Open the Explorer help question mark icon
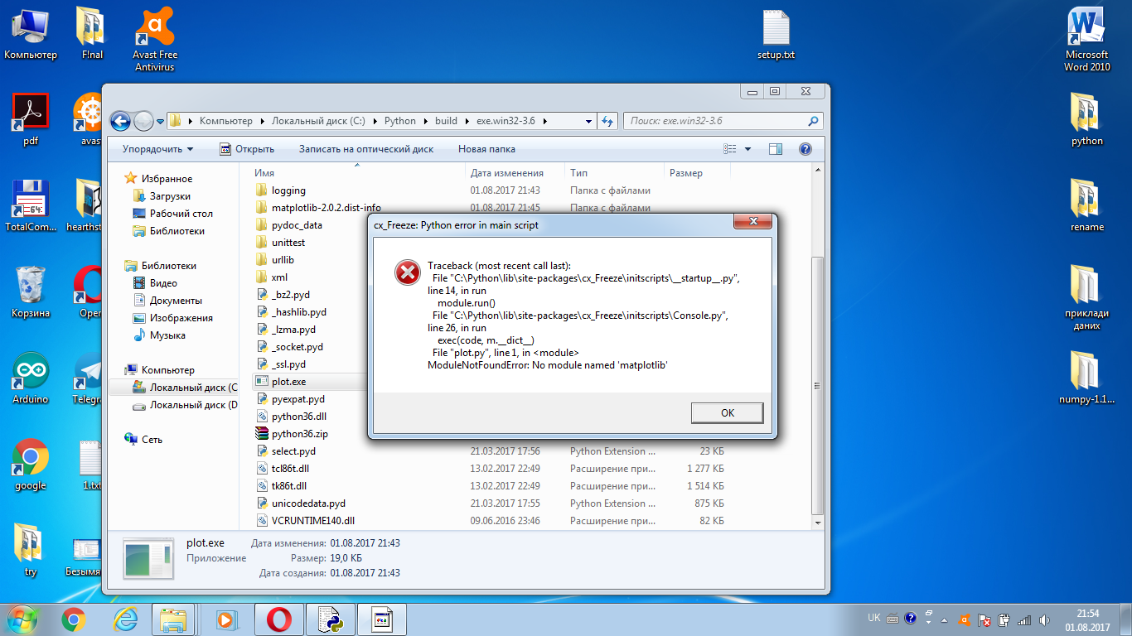The height and width of the screenshot is (636, 1132). pyautogui.click(x=805, y=149)
